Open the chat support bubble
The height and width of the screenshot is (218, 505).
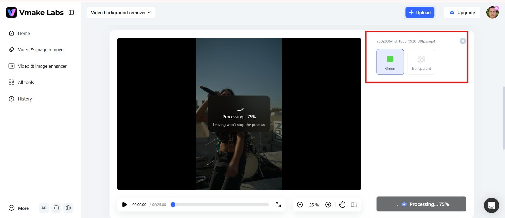(491, 205)
